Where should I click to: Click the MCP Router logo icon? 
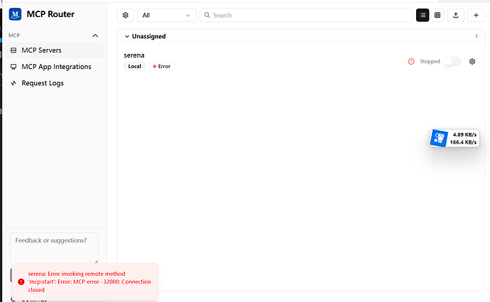click(x=15, y=14)
